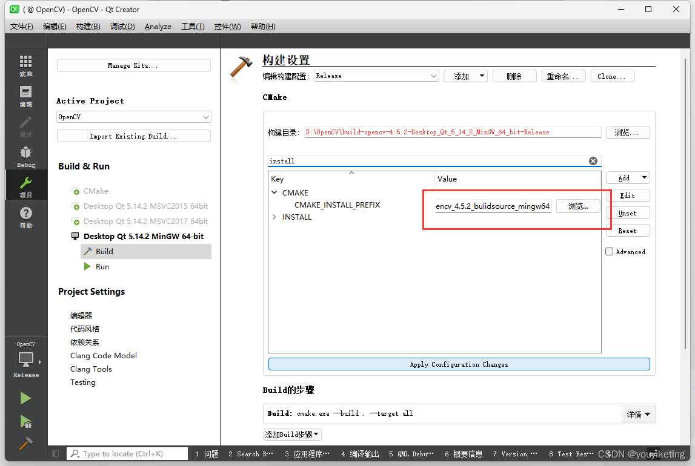Open Testing project settings
The height and width of the screenshot is (466, 695).
coord(82,382)
